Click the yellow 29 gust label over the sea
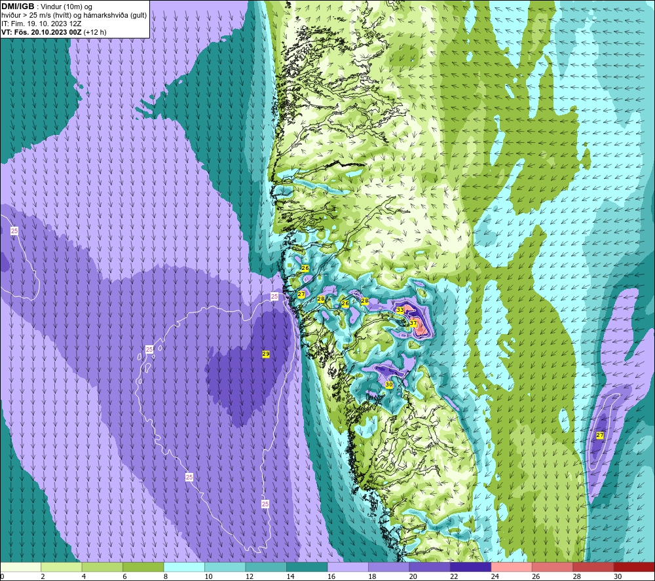Screen dimensions: 655x581 pos(266,354)
